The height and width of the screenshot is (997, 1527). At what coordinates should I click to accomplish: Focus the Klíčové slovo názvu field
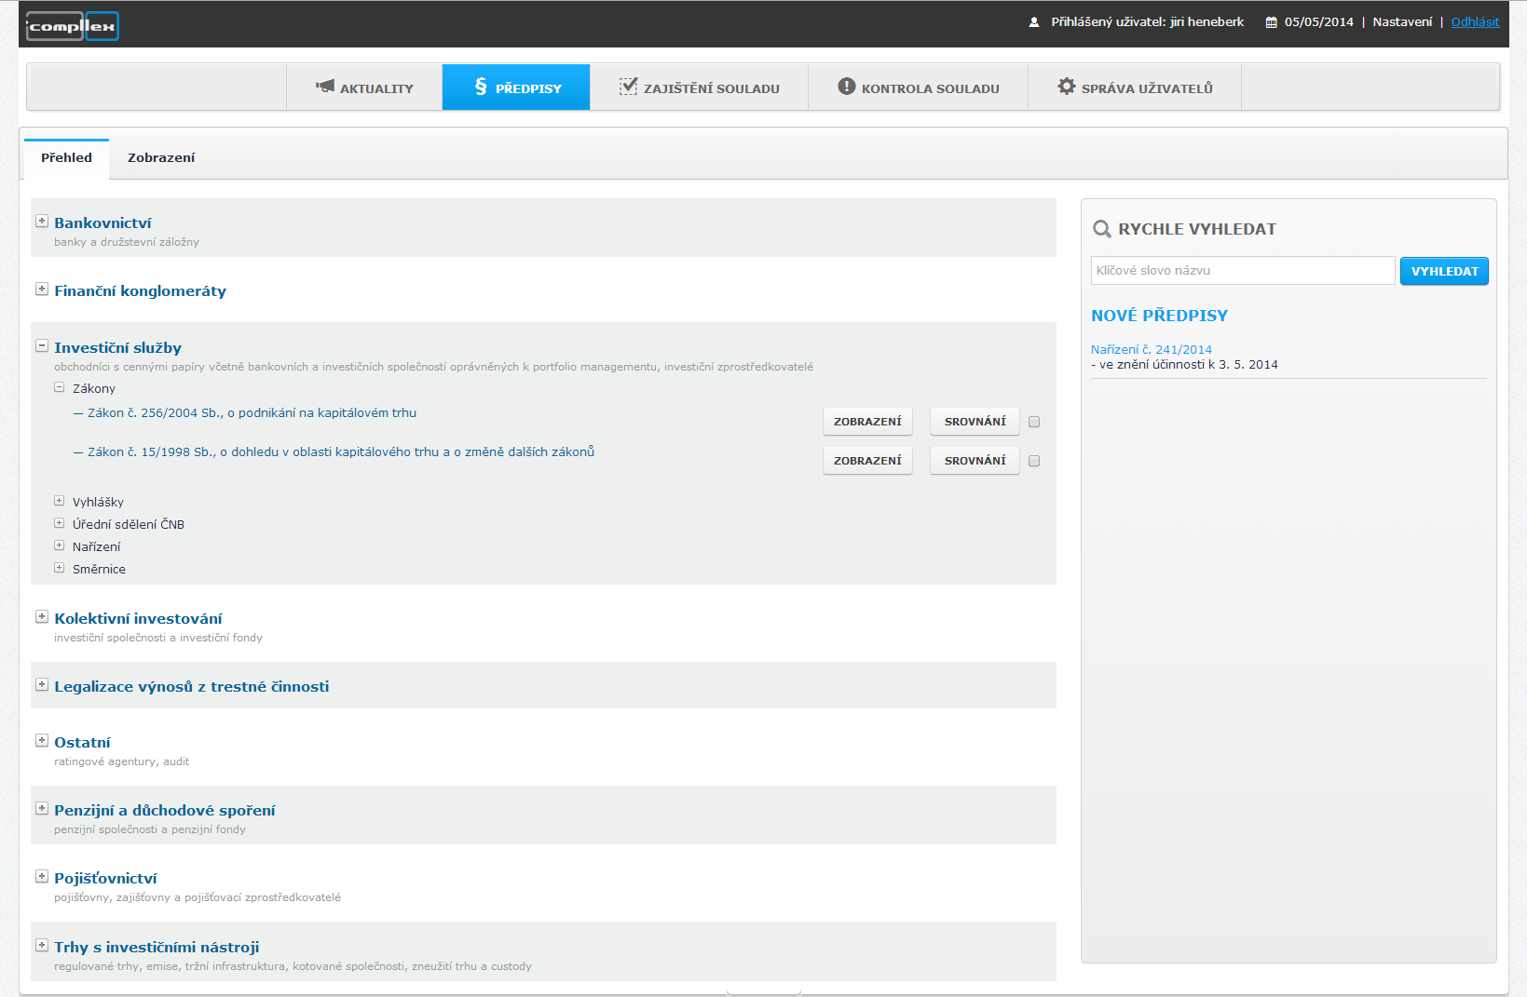point(1243,271)
